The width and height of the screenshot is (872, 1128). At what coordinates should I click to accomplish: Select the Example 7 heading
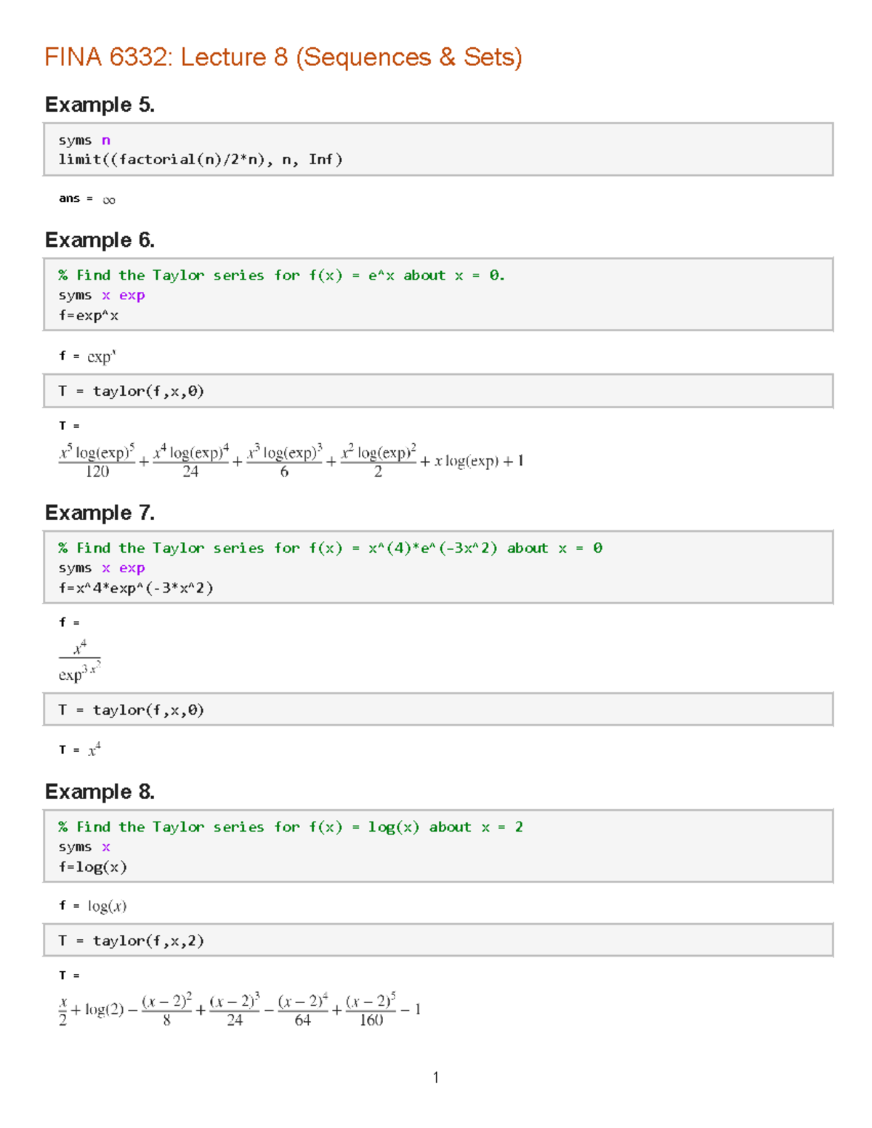(100, 514)
